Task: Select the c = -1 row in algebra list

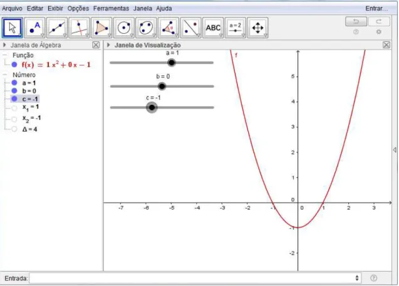Action: click(x=25, y=98)
